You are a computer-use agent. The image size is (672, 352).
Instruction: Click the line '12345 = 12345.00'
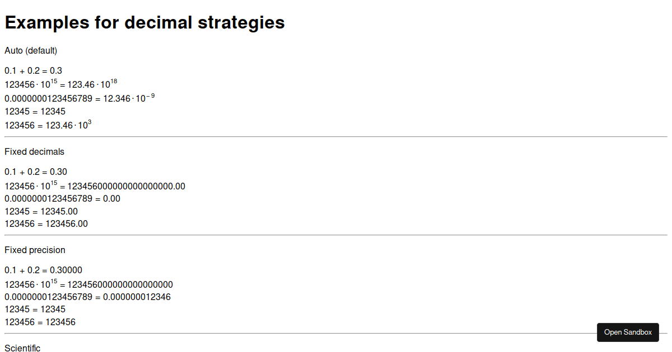pos(41,211)
